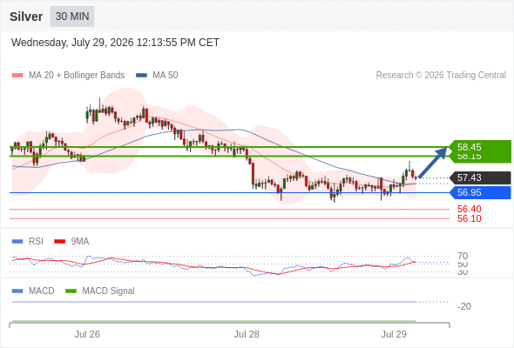
Task: Toggle the MA 50 legend label
Action: [x=166, y=76]
